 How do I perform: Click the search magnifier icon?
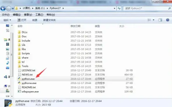click(x=169, y=8)
